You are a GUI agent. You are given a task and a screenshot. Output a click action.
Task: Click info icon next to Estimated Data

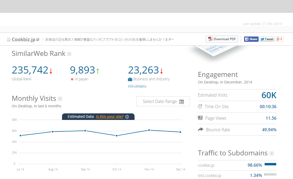[127, 117]
